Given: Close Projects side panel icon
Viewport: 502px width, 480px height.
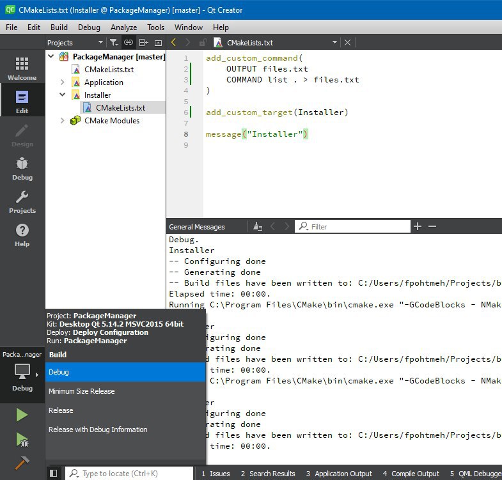Looking at the screenshot, I should pyautogui.click(x=158, y=43).
